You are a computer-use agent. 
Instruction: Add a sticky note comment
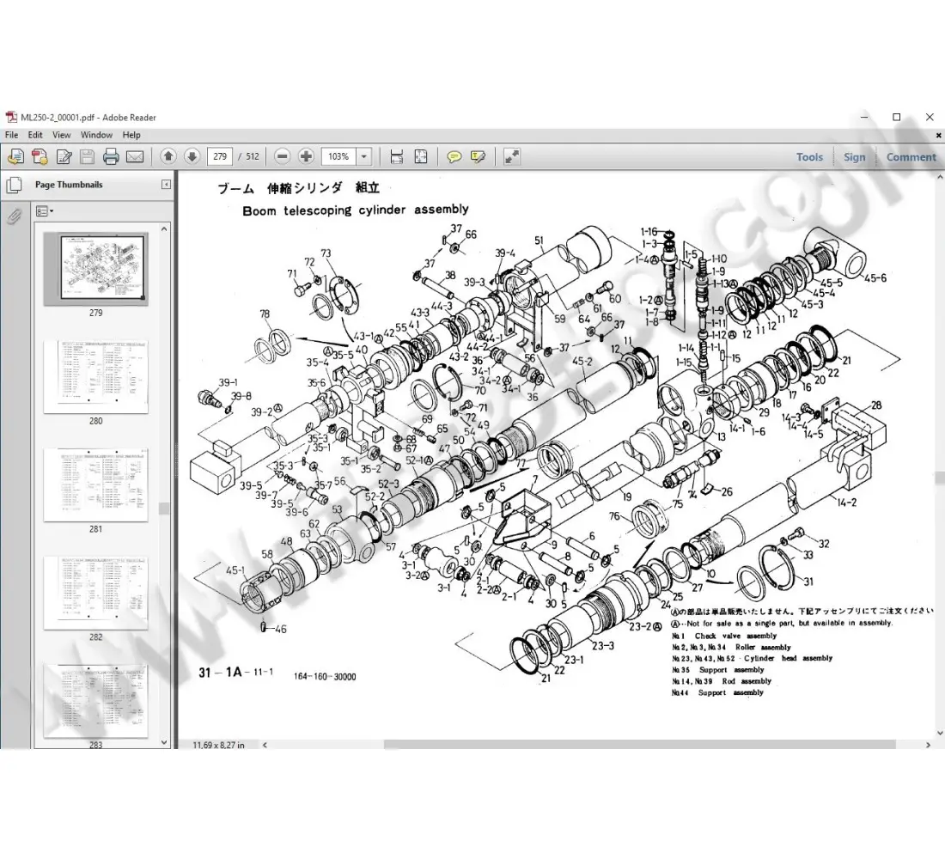pyautogui.click(x=454, y=156)
